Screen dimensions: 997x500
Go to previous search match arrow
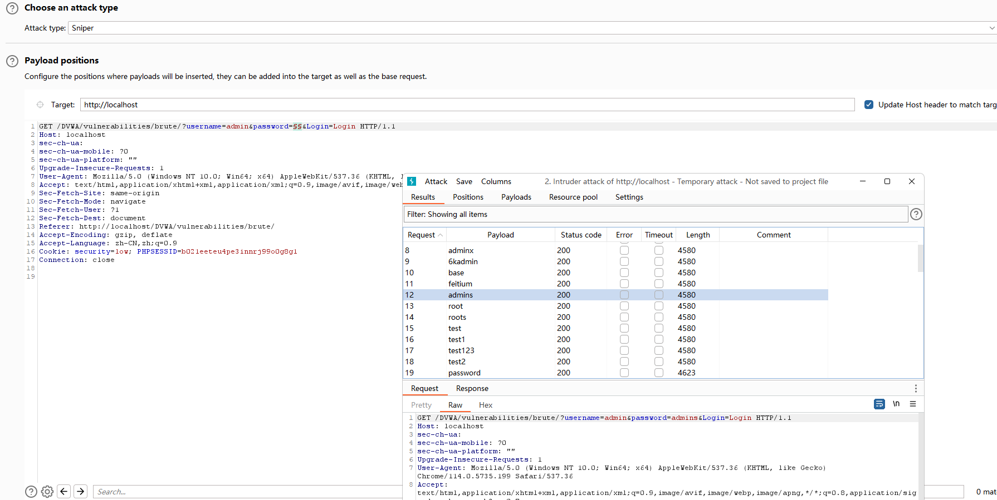pos(64,491)
